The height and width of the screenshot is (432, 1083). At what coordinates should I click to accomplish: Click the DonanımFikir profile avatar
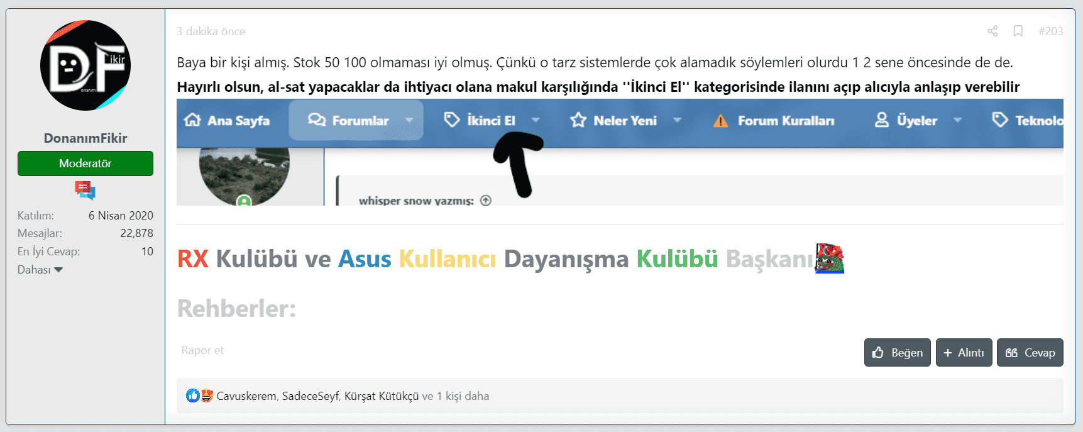coord(85,65)
